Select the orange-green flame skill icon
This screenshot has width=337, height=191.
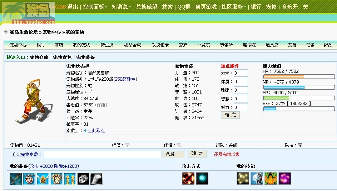(271, 179)
